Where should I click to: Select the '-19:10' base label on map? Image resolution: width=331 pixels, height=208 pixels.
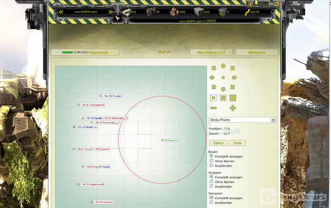coord(93,184)
